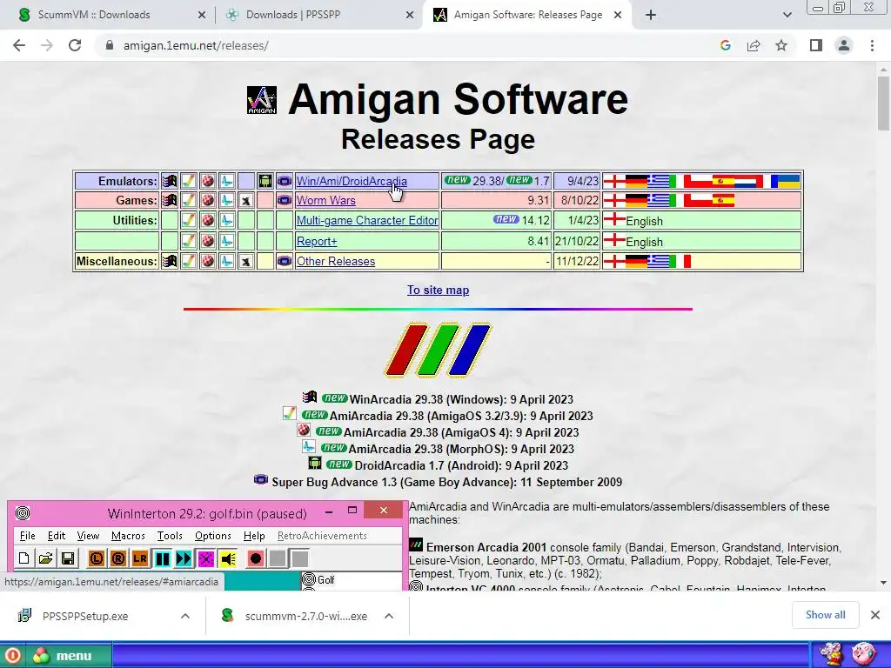Click AmigaOS 4 boing ball icon in Emulators row
The height and width of the screenshot is (668, 891).
click(x=208, y=181)
